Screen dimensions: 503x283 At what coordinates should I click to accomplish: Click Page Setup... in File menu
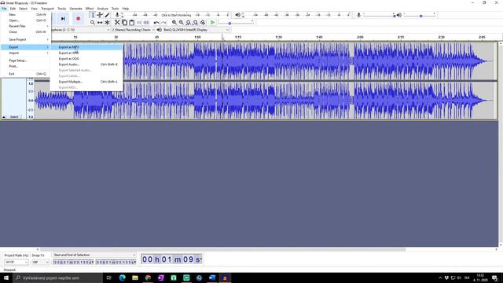click(26, 61)
